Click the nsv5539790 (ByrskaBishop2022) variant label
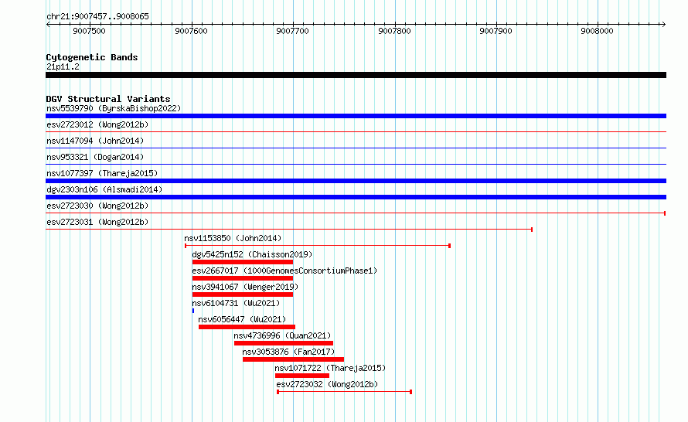The height and width of the screenshot is (422, 688). [114, 108]
